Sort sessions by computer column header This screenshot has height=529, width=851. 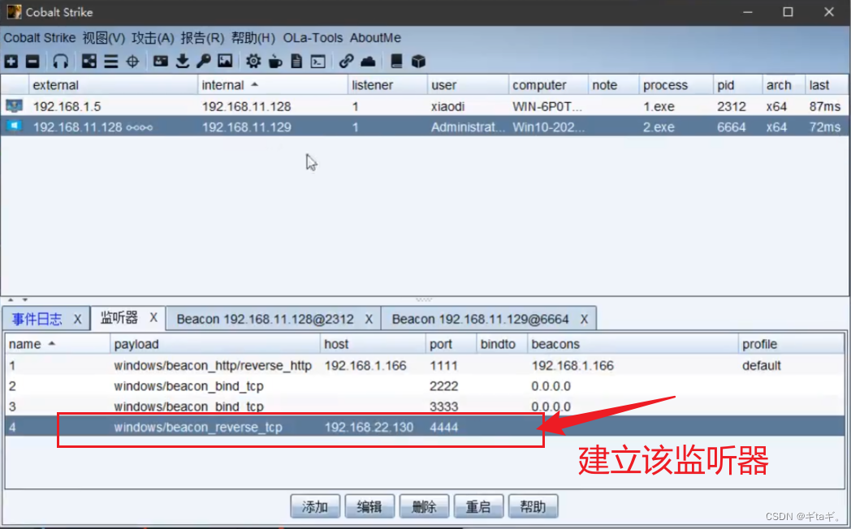click(548, 85)
